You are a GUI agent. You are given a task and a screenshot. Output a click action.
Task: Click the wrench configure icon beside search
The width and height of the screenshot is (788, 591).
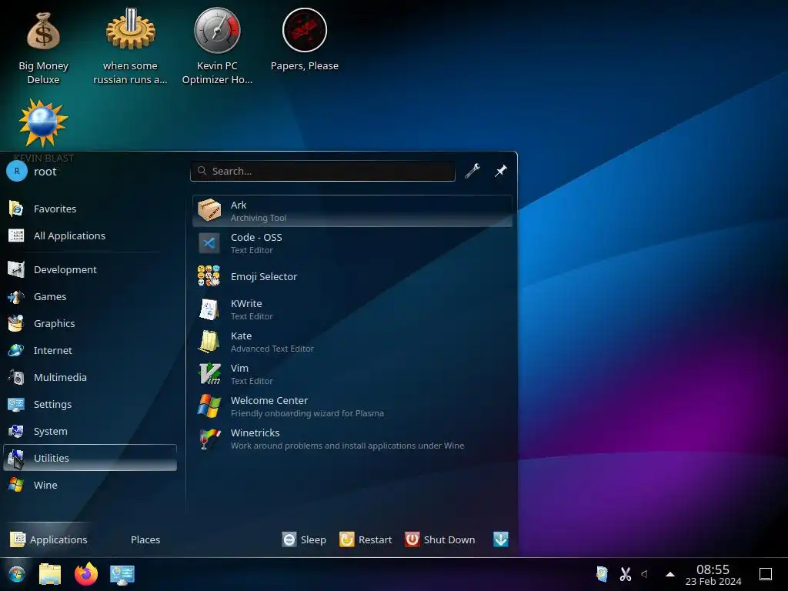coord(472,171)
